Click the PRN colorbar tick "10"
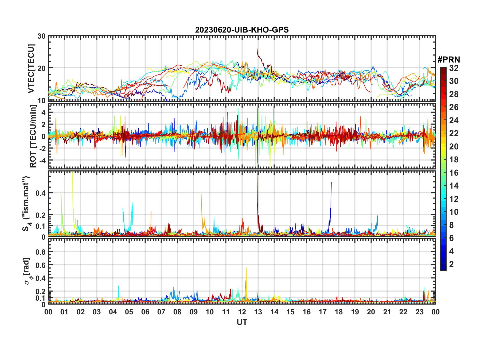 click(454, 212)
